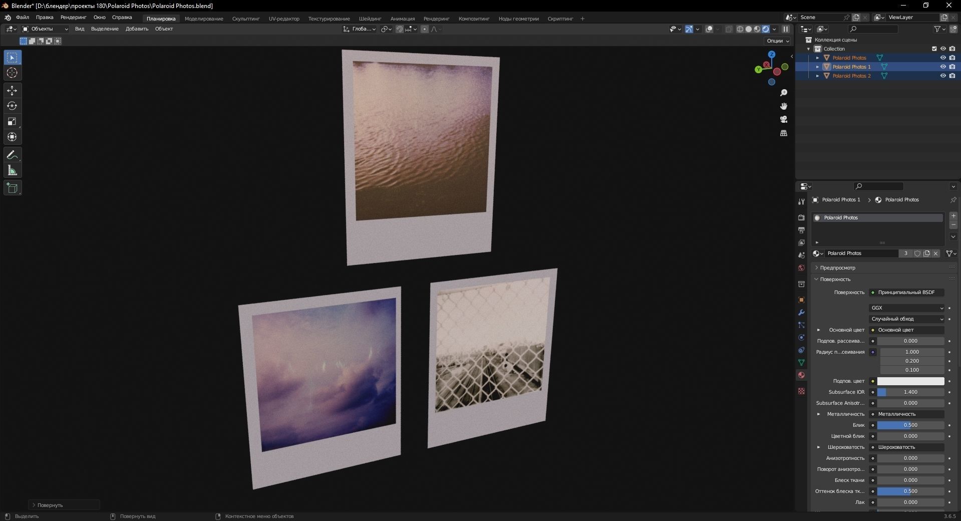Unlink the Polaroid Photos material

pos(935,253)
